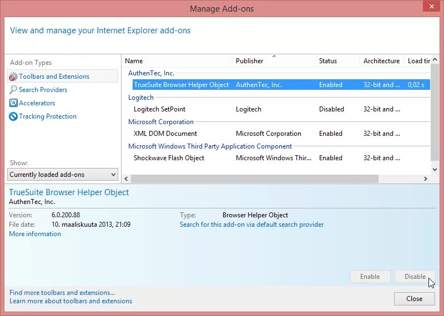This screenshot has width=444, height=316.
Task: Open the Currently loaded add-ons dropdown
Action: [63, 175]
